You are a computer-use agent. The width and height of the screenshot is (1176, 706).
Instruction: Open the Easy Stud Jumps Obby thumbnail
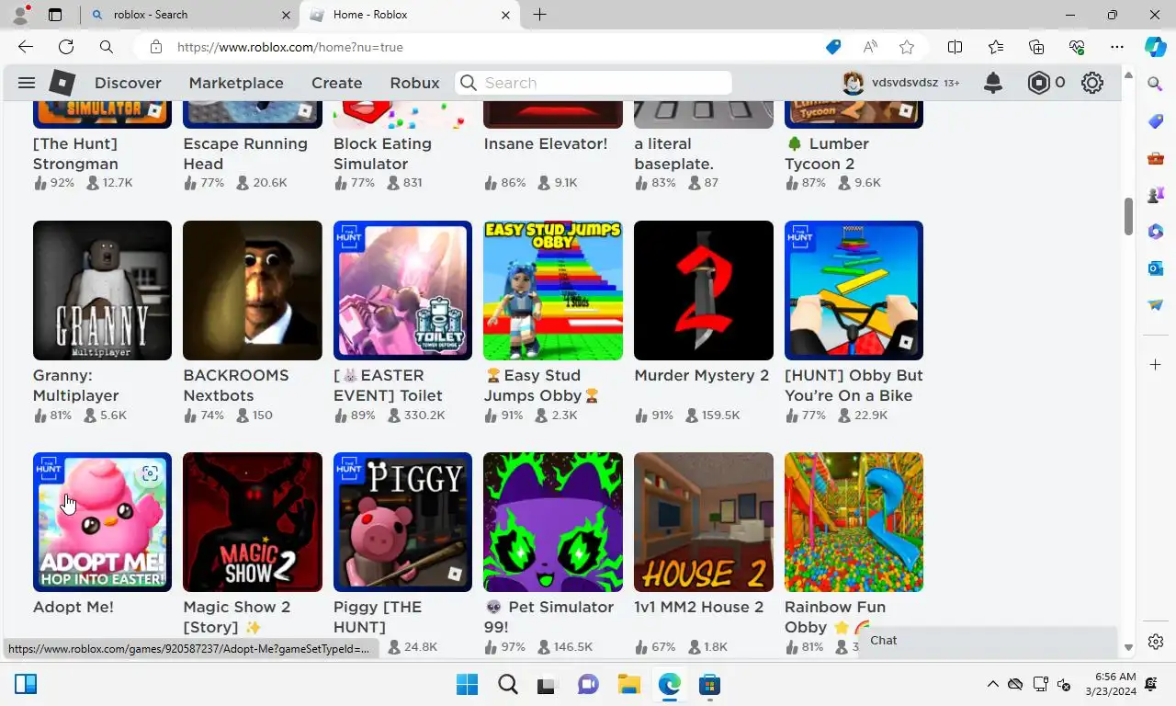click(553, 290)
